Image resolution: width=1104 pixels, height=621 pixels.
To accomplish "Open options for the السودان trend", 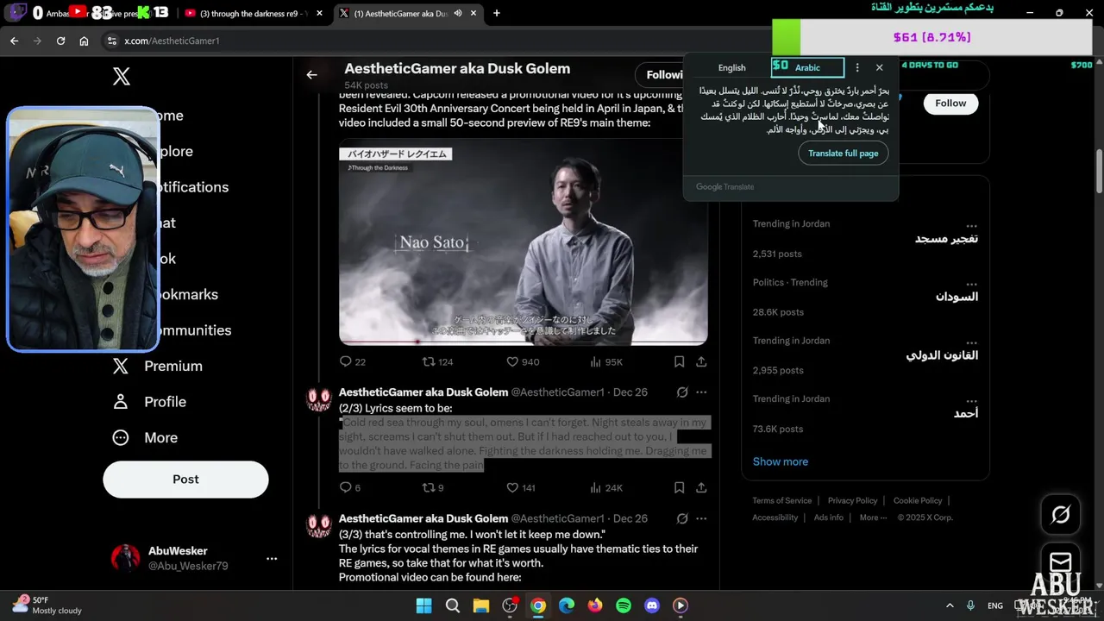I will [x=972, y=284].
